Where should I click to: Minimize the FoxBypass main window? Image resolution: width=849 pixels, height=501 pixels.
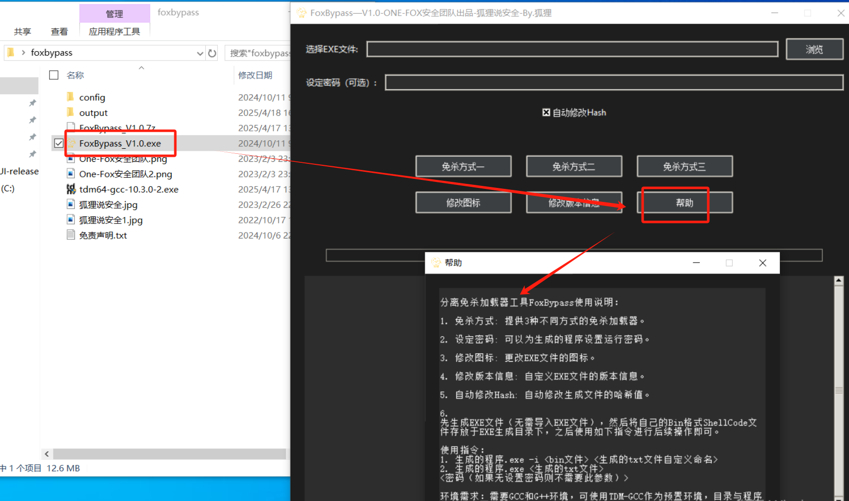pyautogui.click(x=775, y=13)
